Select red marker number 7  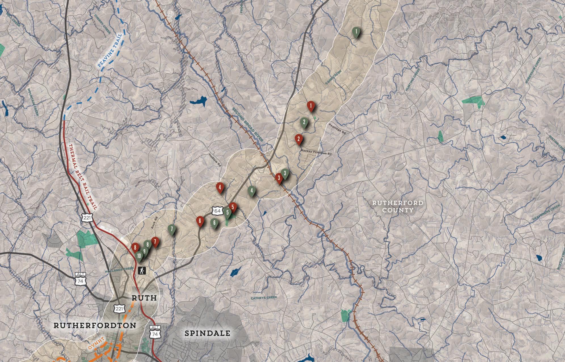click(155, 242)
